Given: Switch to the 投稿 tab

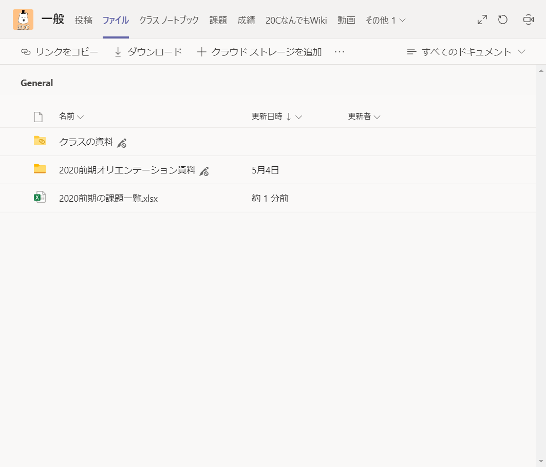Looking at the screenshot, I should point(84,21).
